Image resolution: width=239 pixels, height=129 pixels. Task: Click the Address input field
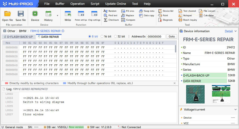tap(156, 36)
